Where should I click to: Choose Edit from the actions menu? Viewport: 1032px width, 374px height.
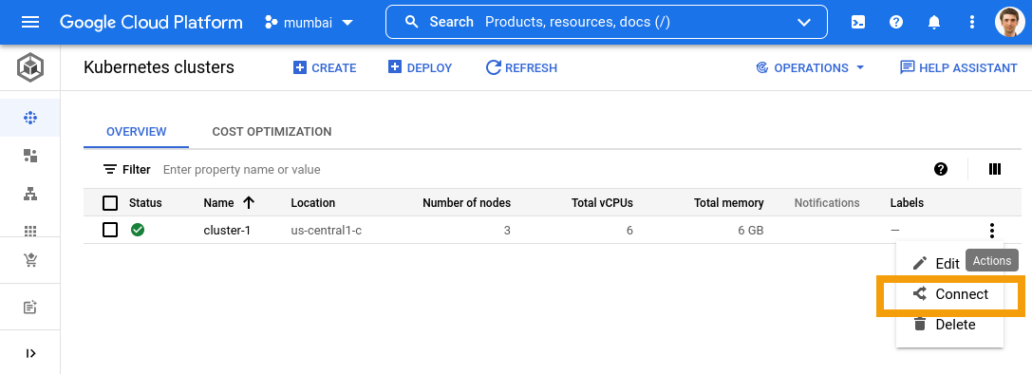pyautogui.click(x=936, y=263)
